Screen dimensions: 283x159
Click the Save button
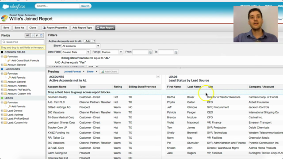[x=6, y=27]
